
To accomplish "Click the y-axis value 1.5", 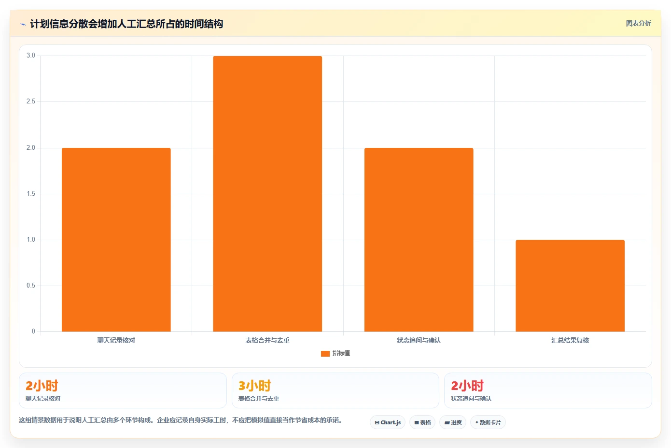I will pyautogui.click(x=31, y=194).
